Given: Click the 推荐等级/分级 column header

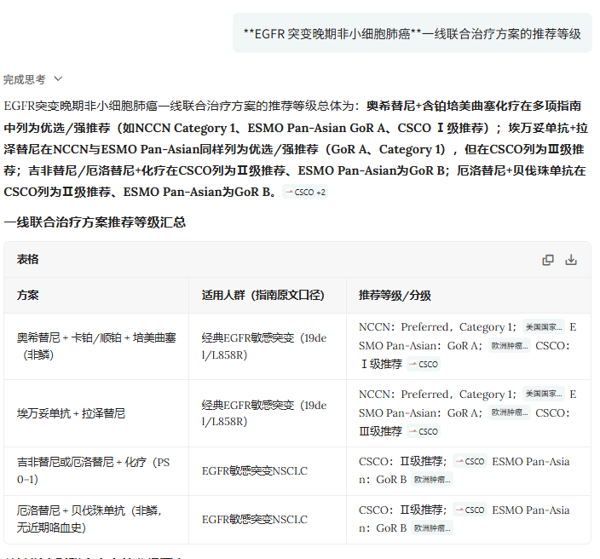Looking at the screenshot, I should point(395,296).
